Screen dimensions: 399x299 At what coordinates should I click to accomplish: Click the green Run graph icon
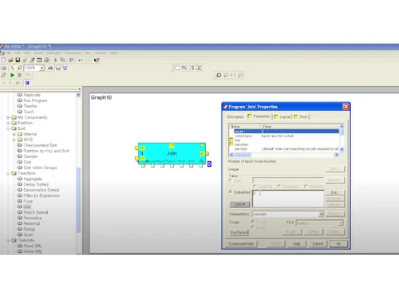tap(12, 75)
